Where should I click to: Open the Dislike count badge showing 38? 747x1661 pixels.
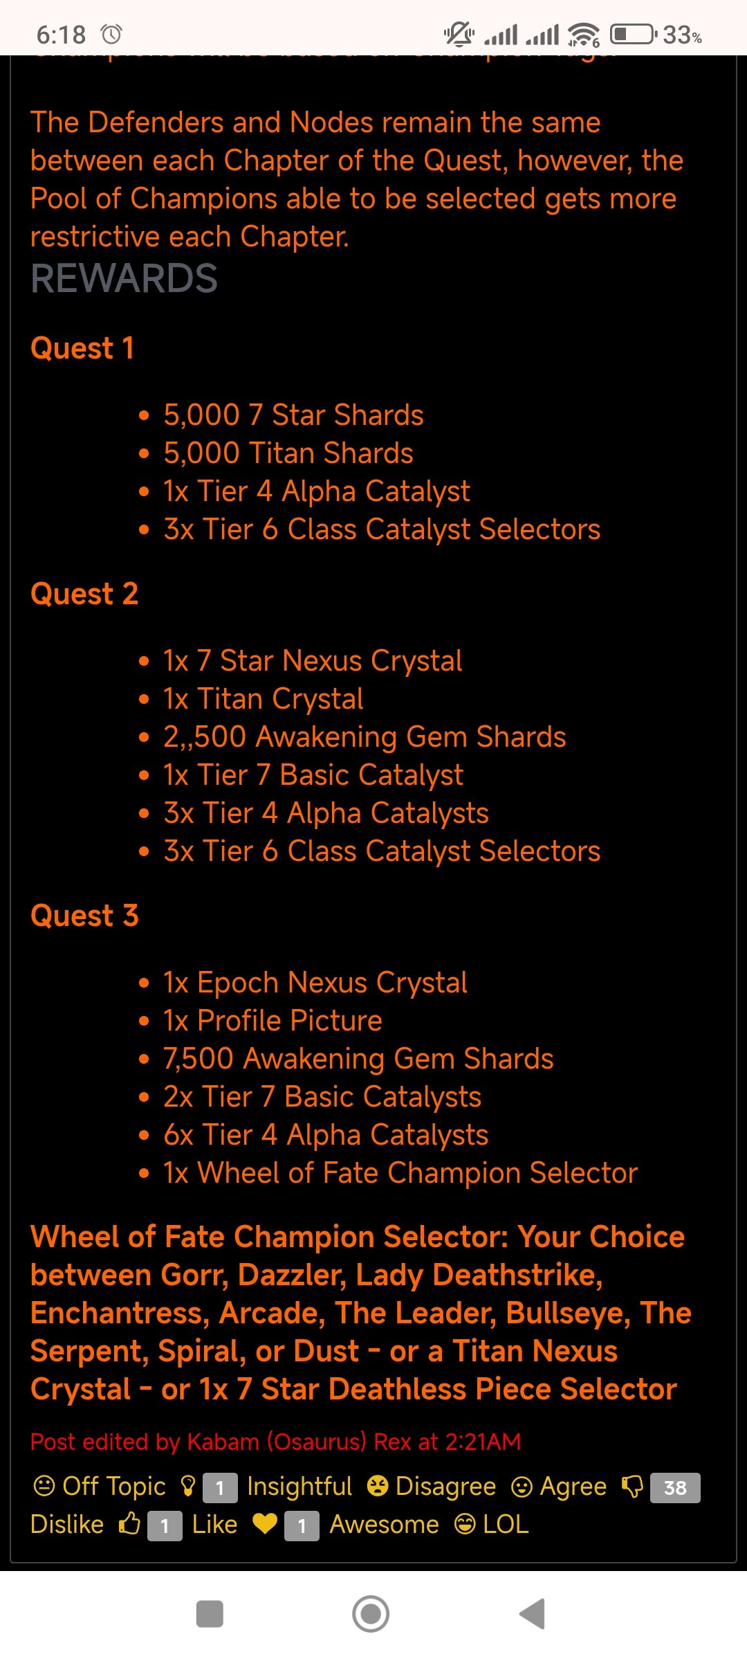(x=675, y=1487)
